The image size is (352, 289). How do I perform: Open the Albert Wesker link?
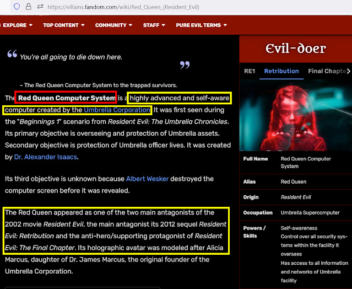(x=147, y=179)
